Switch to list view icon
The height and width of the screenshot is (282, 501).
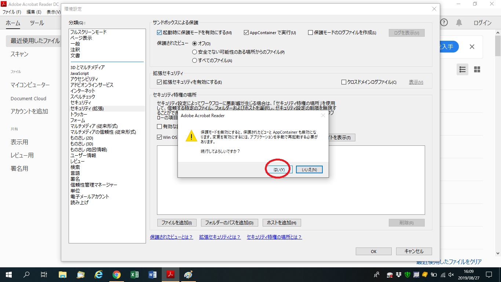pyautogui.click(x=462, y=69)
